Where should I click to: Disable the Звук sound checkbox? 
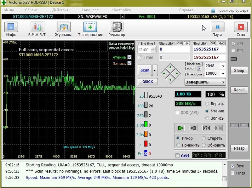(232, 166)
